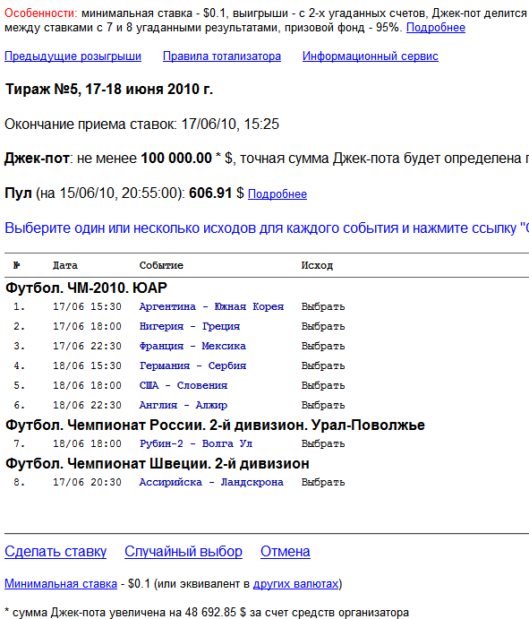
Task: Open the Германия - Сербия match link
Action: tap(193, 366)
